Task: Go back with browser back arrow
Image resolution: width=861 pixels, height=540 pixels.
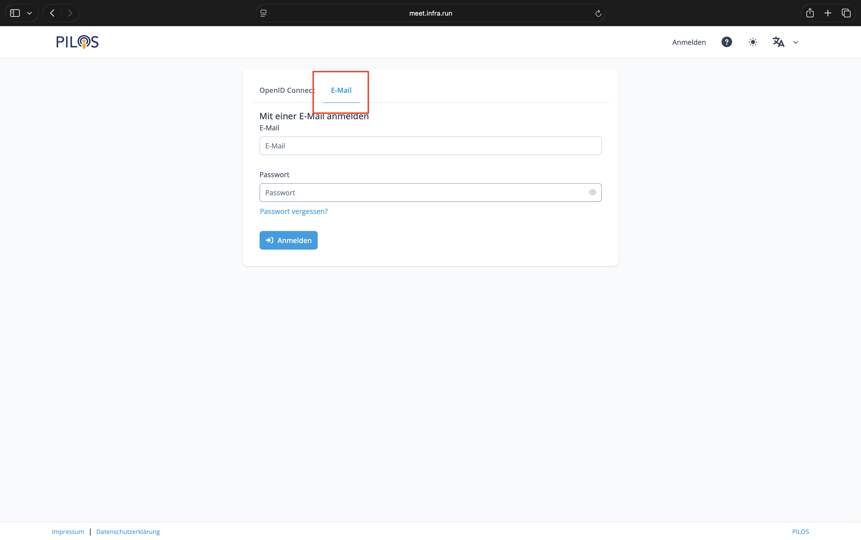Action: (x=53, y=13)
